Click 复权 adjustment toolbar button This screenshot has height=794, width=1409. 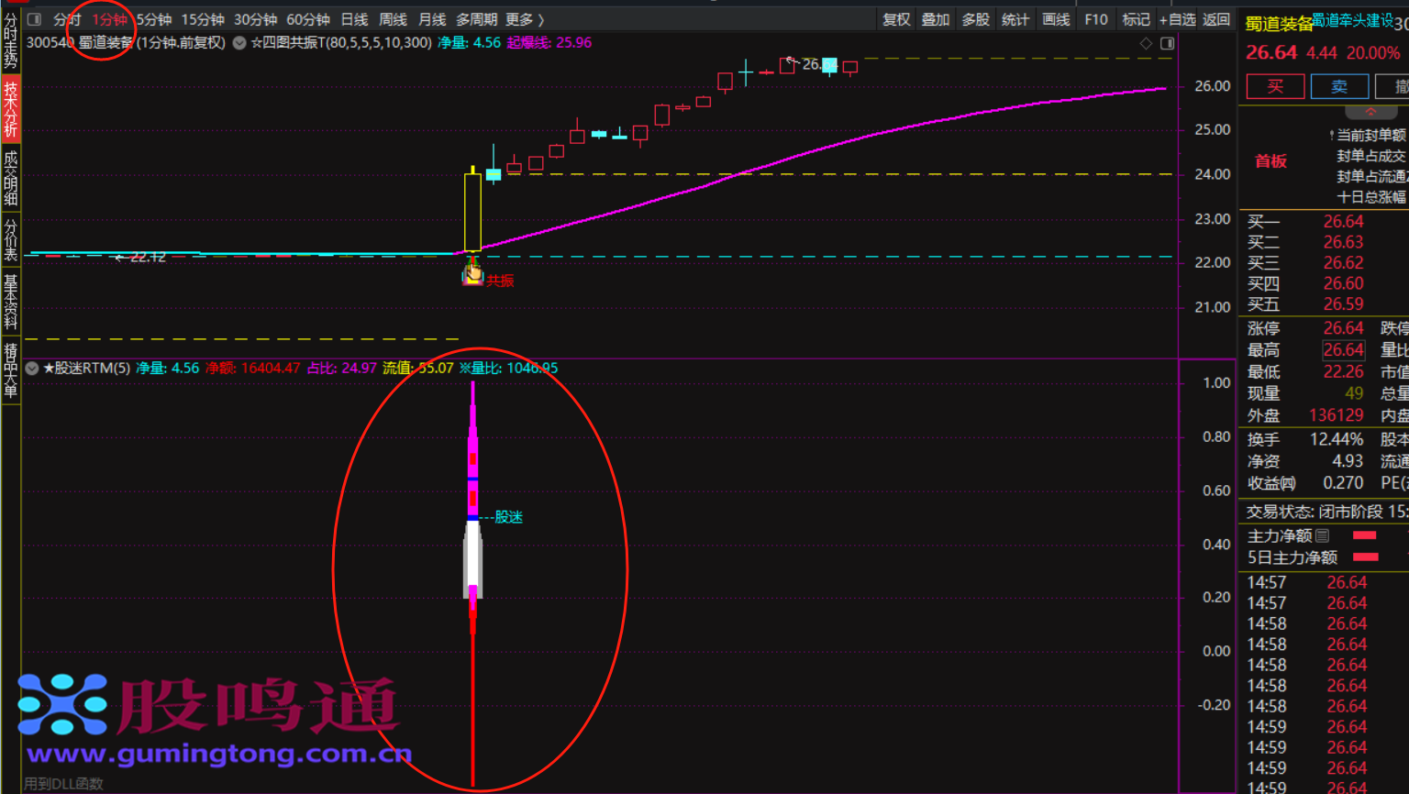coord(896,19)
